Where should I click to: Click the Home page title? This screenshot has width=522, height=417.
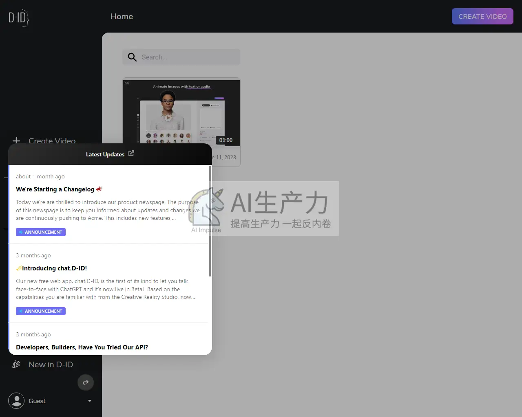122,16
